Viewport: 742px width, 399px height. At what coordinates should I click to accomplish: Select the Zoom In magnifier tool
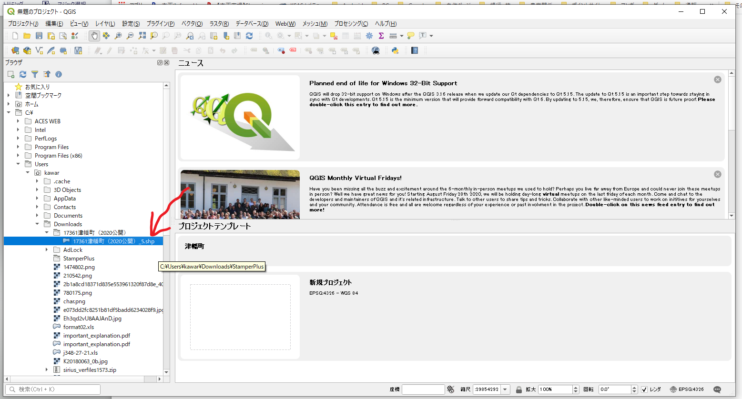[118, 36]
